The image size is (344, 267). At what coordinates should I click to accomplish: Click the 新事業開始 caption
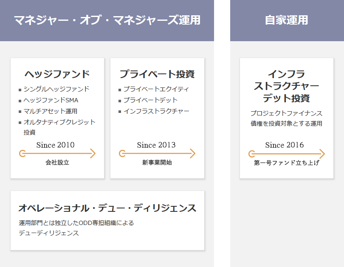point(157,162)
